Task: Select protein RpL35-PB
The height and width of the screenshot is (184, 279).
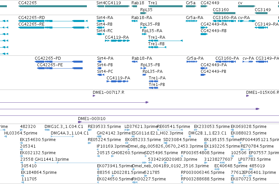Action: click(x=143, y=68)
